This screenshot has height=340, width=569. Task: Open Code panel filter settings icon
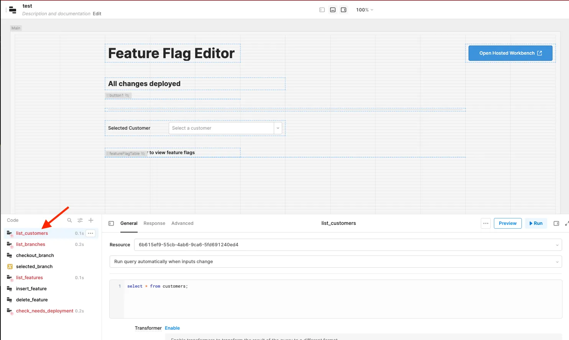click(x=80, y=220)
